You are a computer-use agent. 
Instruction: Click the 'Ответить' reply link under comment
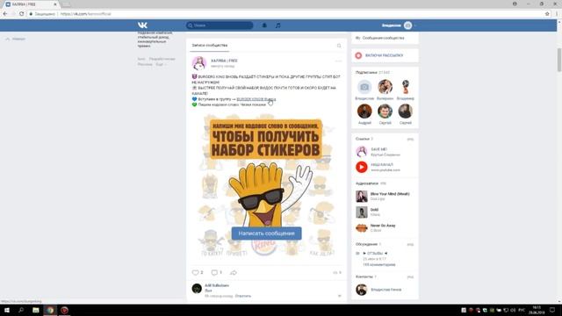243,296
